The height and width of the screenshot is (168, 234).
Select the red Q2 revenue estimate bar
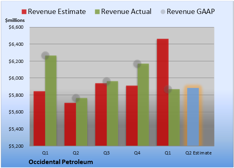[x=70, y=124]
